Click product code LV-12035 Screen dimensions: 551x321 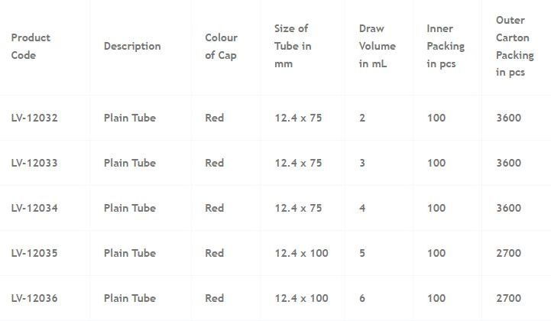(34, 253)
